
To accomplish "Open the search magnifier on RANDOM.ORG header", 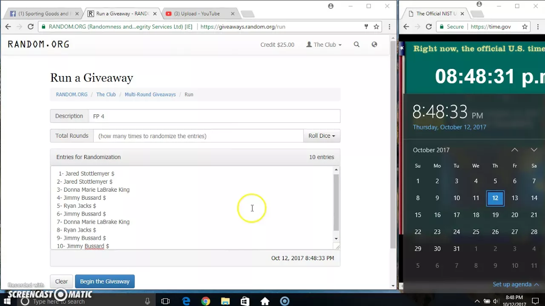I will pyautogui.click(x=357, y=44).
